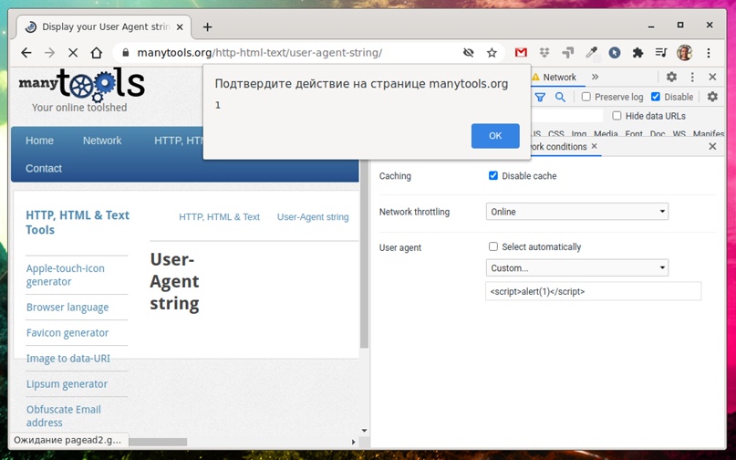The image size is (736, 460).
Task: Open DevTools settings gear
Action: (671, 78)
